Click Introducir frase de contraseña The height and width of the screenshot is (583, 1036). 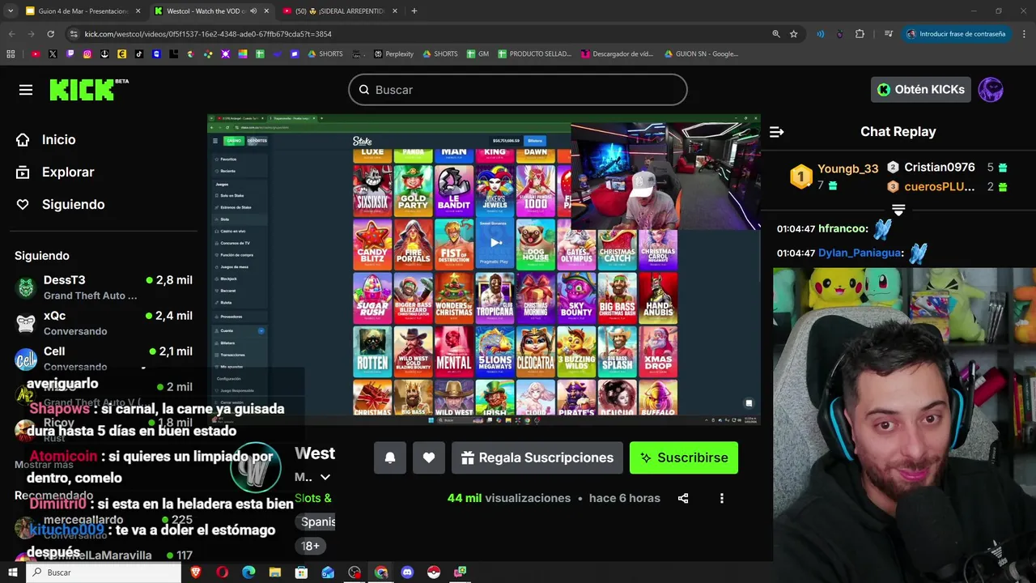point(956,34)
